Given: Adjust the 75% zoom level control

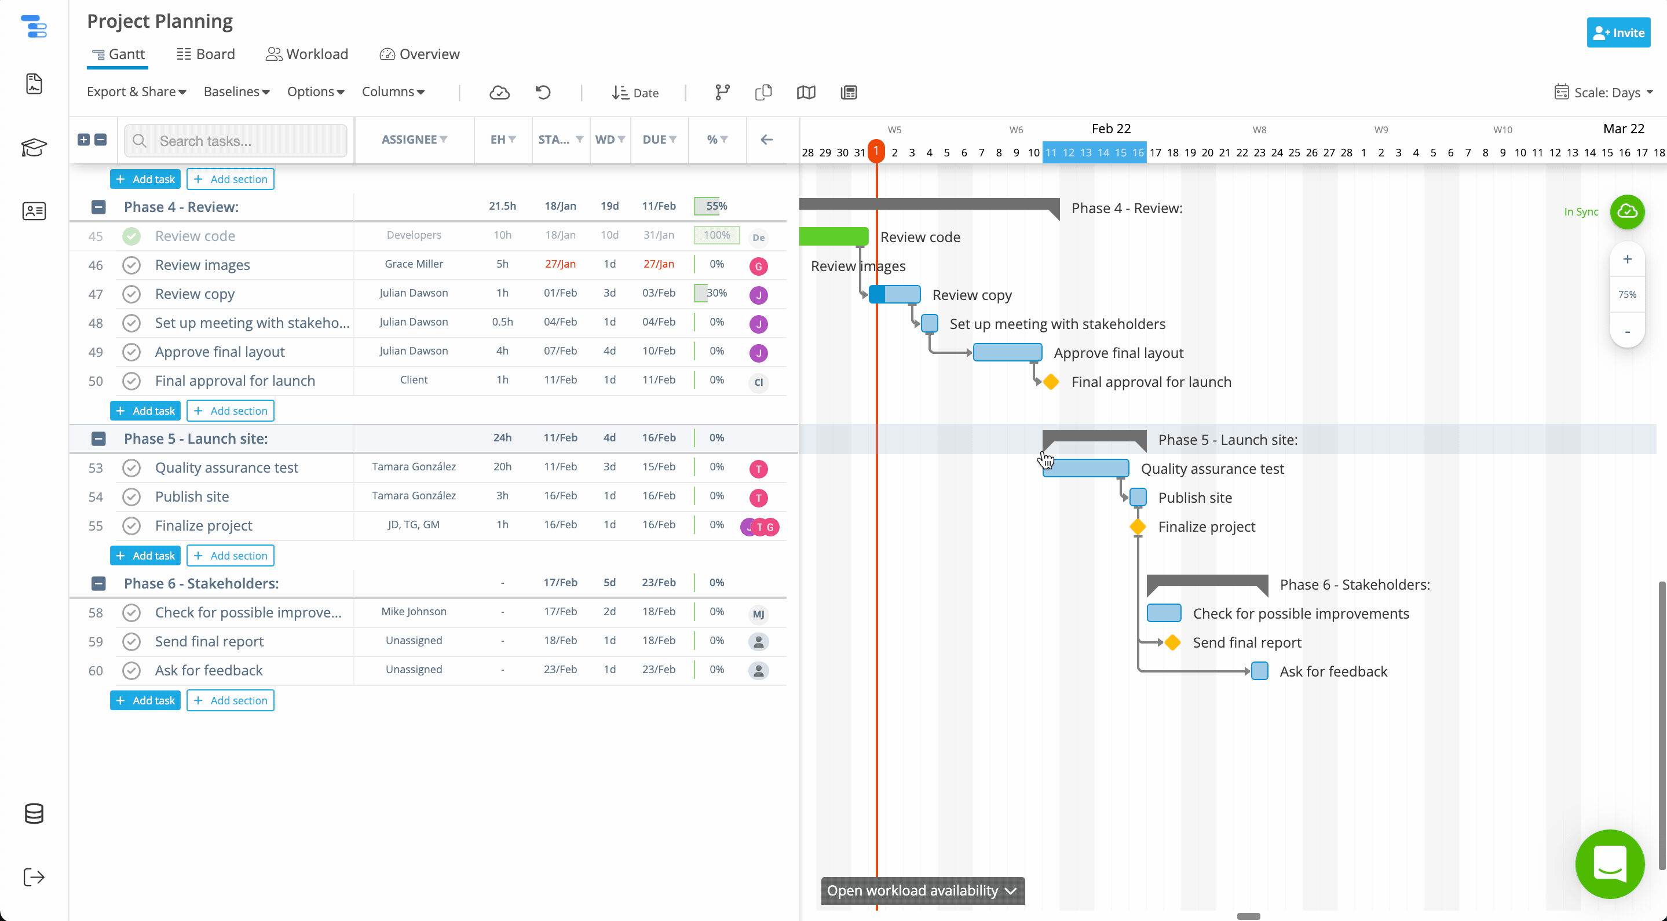Looking at the screenshot, I should pyautogui.click(x=1628, y=294).
